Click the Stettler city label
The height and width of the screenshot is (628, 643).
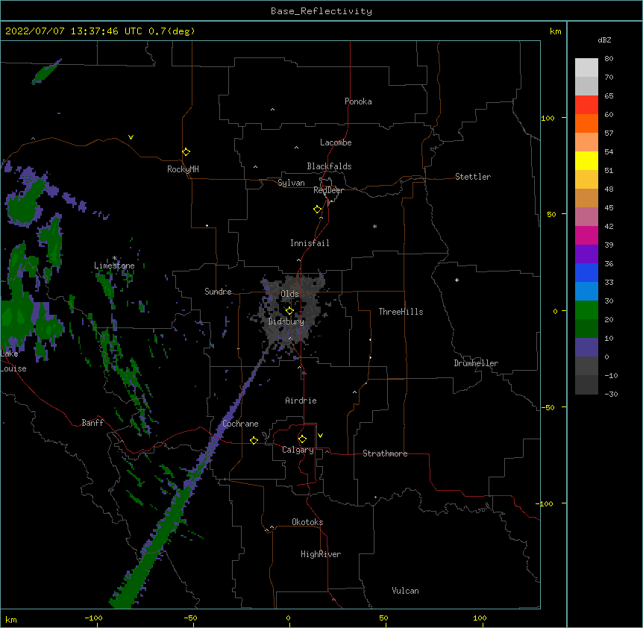click(x=472, y=177)
